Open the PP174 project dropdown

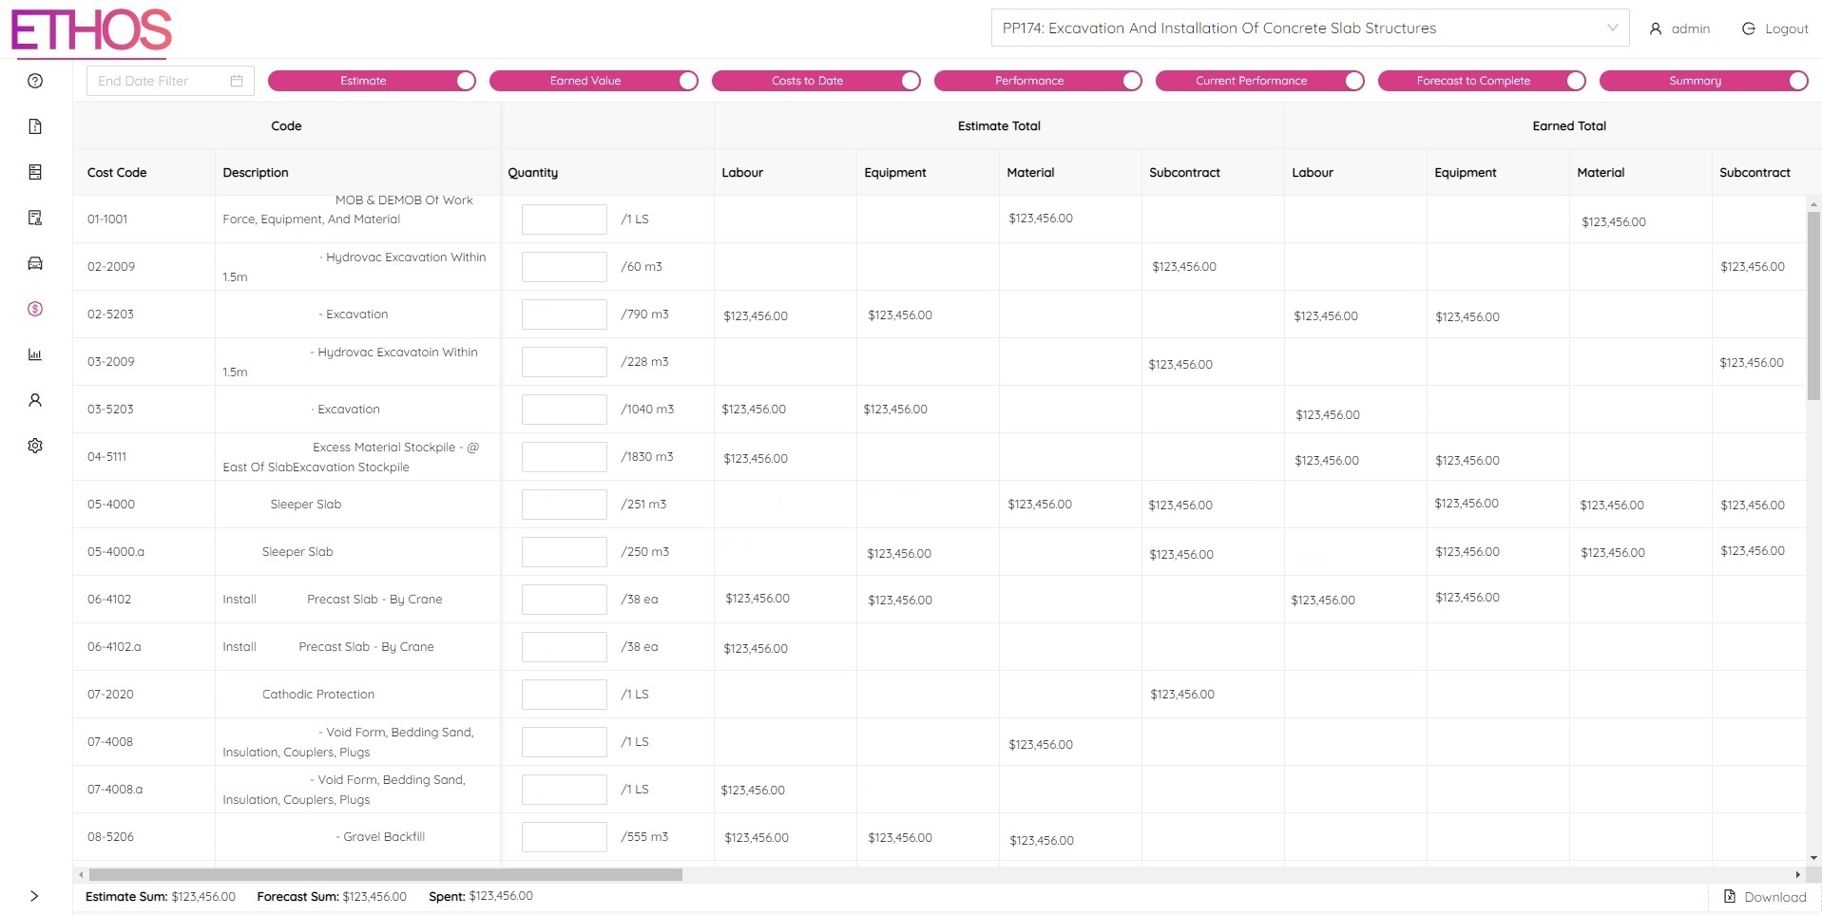point(1309,29)
